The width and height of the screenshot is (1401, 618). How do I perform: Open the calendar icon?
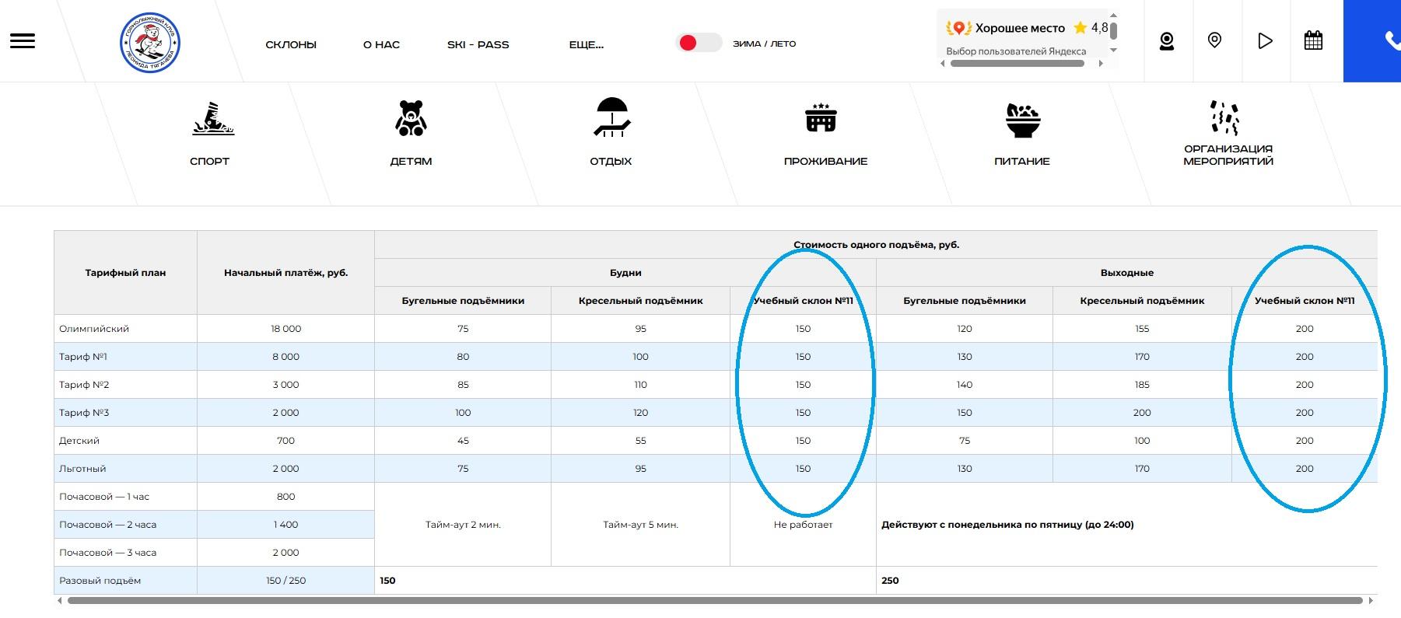point(1313,40)
